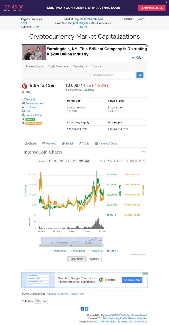
Task: Expand the Tools nav menu
Action: click(x=97, y=67)
